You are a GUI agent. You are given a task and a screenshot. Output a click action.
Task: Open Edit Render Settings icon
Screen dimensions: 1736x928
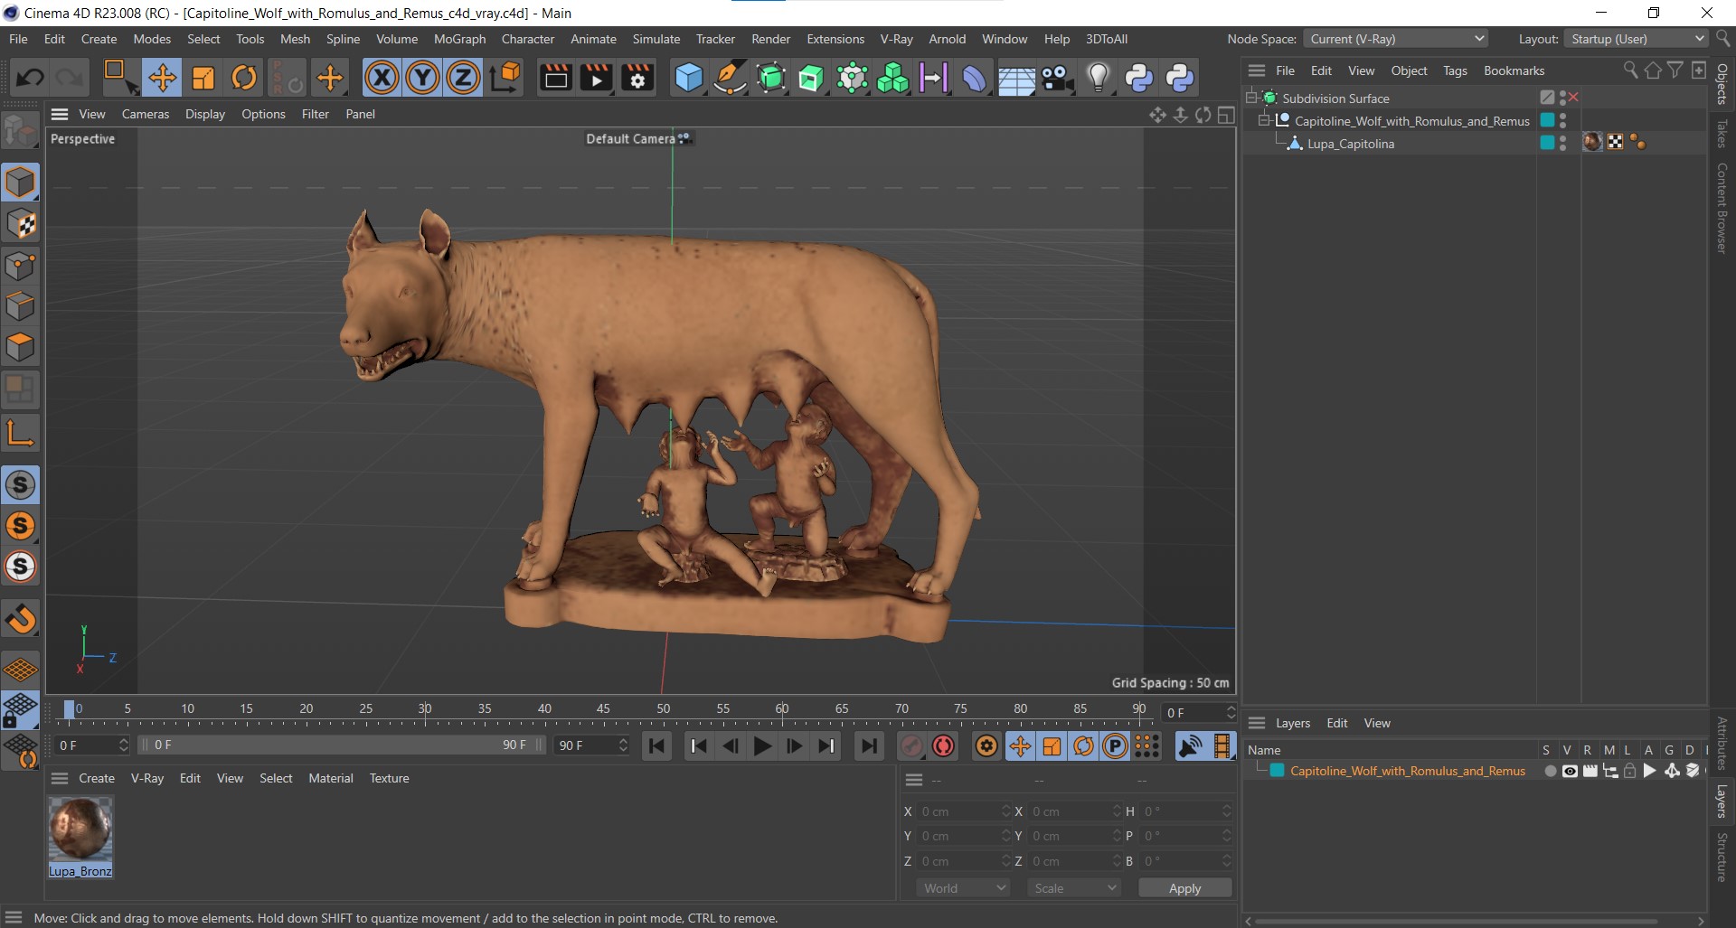tap(637, 78)
